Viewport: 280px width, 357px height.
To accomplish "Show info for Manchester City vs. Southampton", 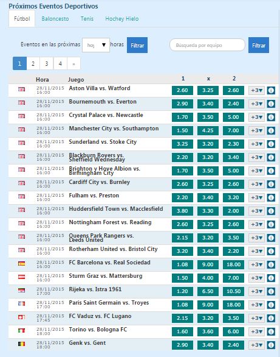I will click(271, 131).
